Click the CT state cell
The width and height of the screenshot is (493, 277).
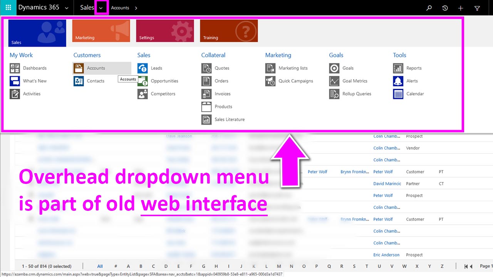click(x=441, y=184)
